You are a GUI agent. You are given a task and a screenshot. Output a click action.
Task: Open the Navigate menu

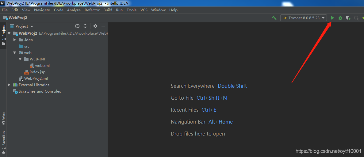[x=42, y=10]
